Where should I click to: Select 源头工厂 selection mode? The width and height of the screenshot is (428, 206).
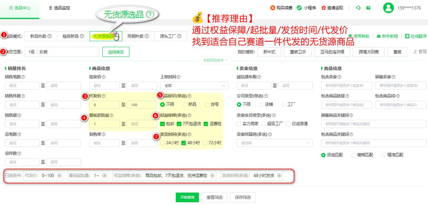(x=171, y=36)
